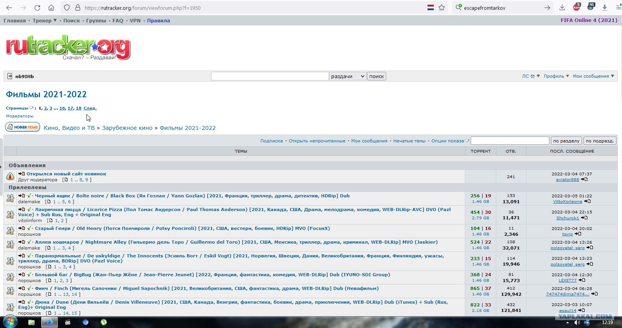Screen dimensions: 622x328
Task: Expand the Страницы page selector
Action: tap(20, 108)
